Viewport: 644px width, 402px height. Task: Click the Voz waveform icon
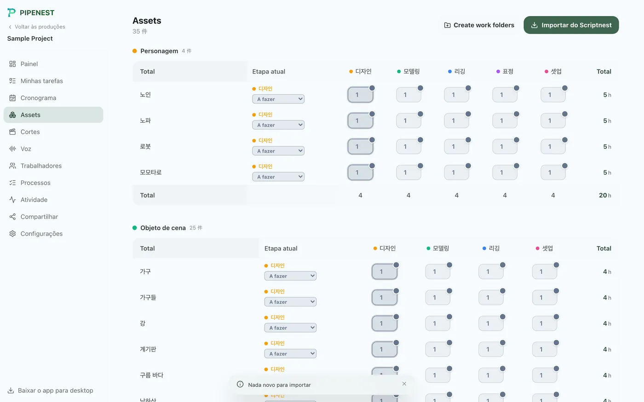tap(12, 149)
